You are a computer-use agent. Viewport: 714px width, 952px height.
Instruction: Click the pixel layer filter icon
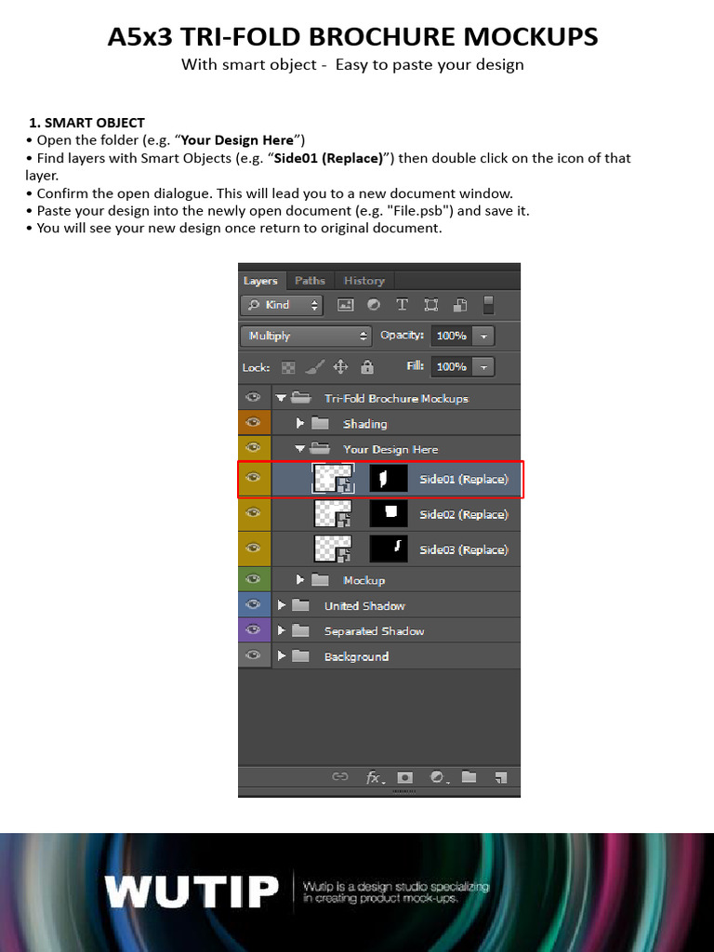pyautogui.click(x=346, y=305)
